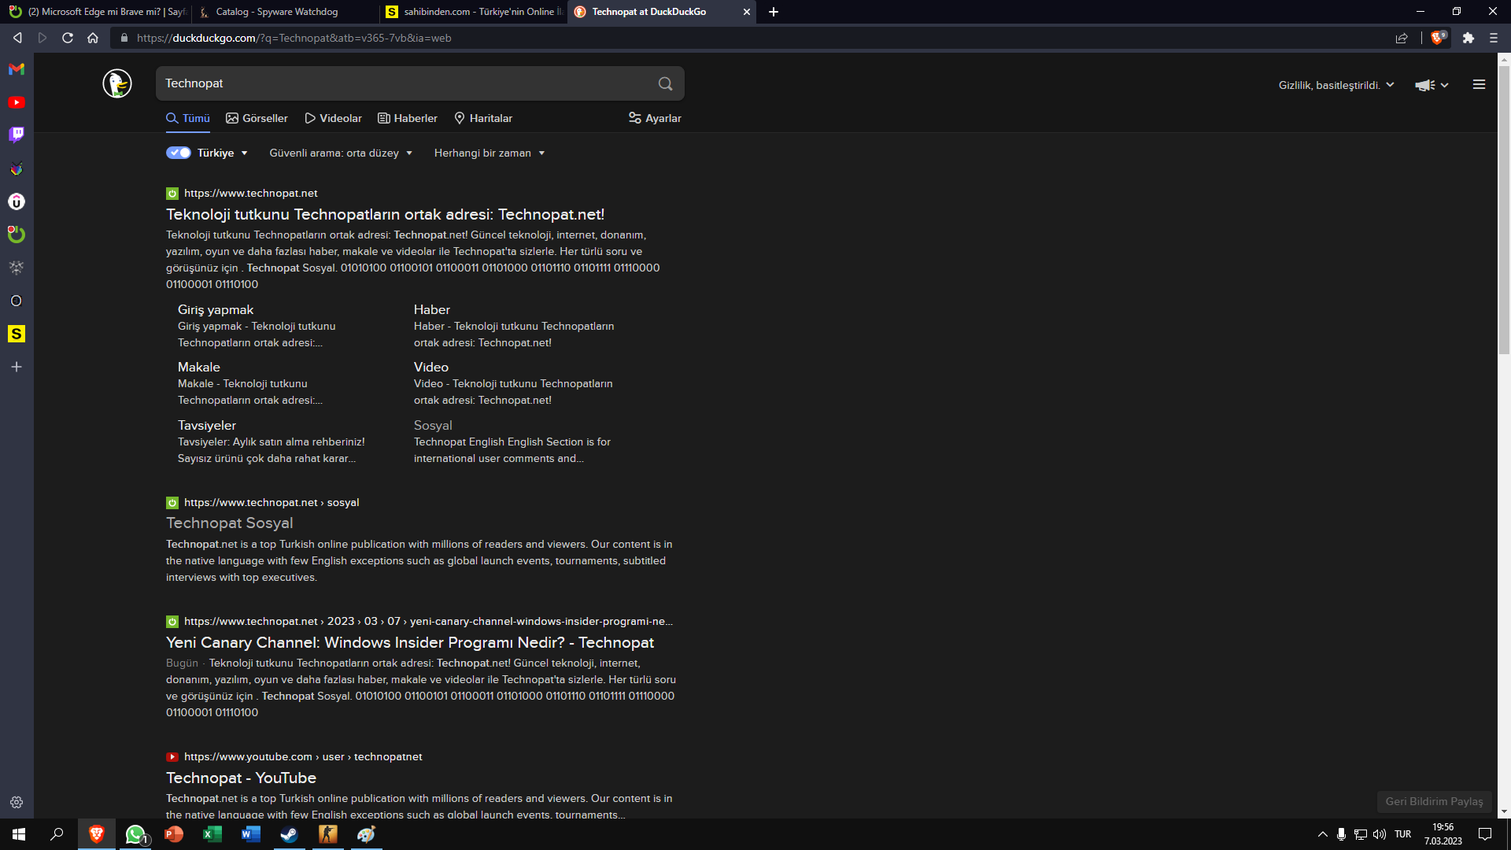Click the share page icon in the address bar
Viewport: 1511px width, 850px height.
coord(1402,38)
